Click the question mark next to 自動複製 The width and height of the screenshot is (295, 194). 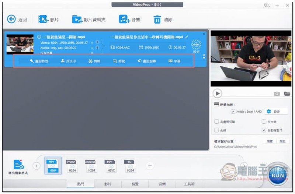281,130
